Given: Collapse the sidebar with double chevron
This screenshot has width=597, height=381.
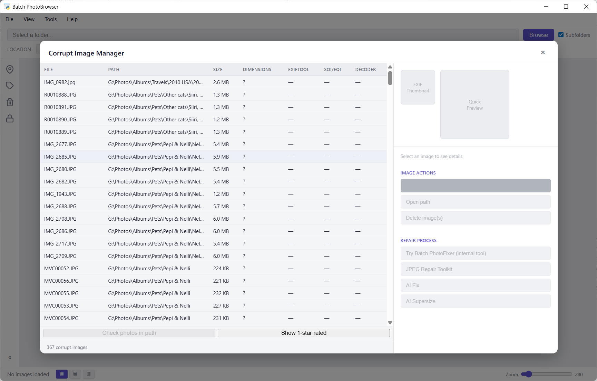Looking at the screenshot, I should click(x=10, y=358).
